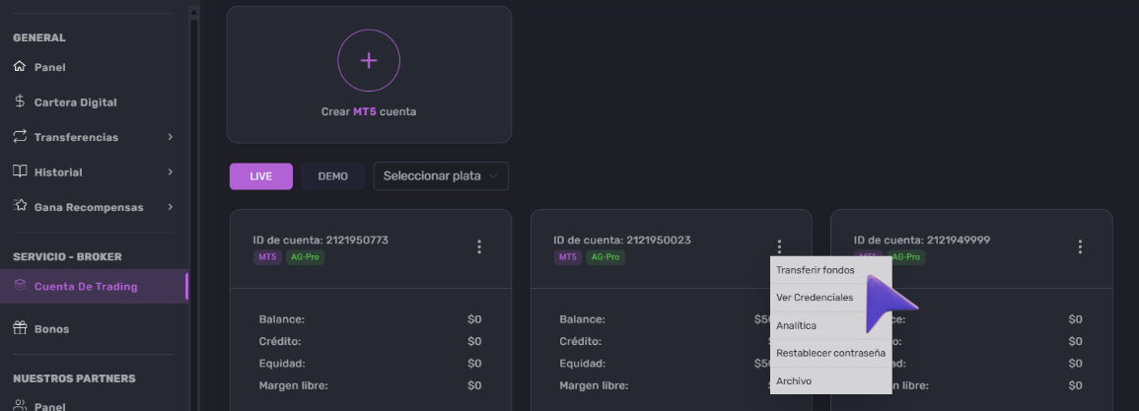Open three-dot menu of account 2121949999
The height and width of the screenshot is (411, 1139).
coord(1080,246)
